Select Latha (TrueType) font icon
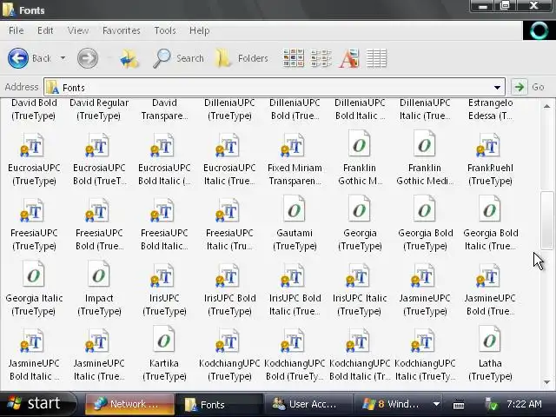Image resolution: width=556 pixels, height=417 pixels. 490,340
